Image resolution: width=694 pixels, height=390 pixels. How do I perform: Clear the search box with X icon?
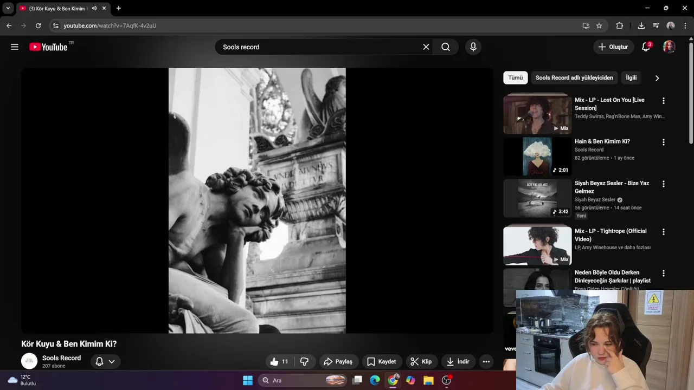(x=426, y=47)
